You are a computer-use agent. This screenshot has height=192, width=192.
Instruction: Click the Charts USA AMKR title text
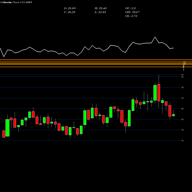(x=22, y=2)
